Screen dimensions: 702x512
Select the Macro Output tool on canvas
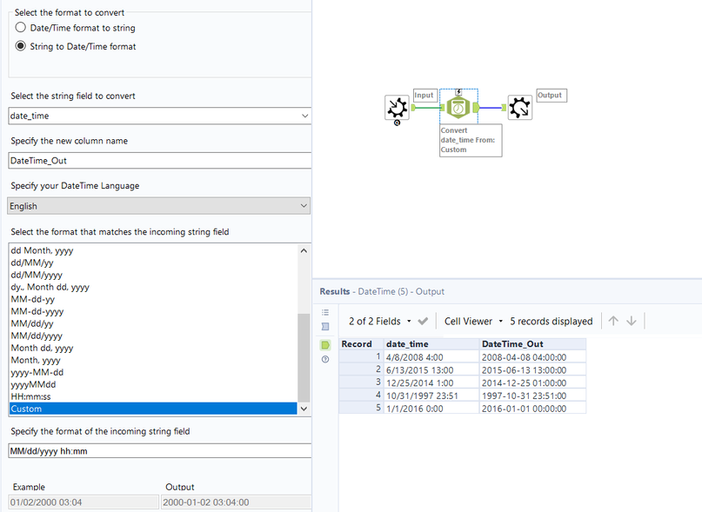[519, 108]
